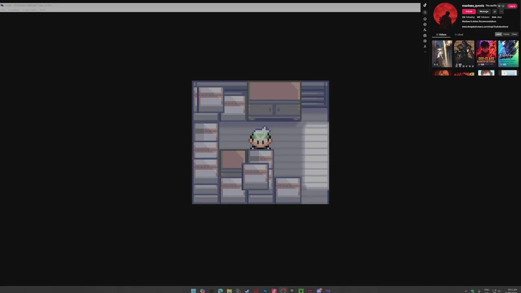Open the profile more options dots button

click(501, 11)
